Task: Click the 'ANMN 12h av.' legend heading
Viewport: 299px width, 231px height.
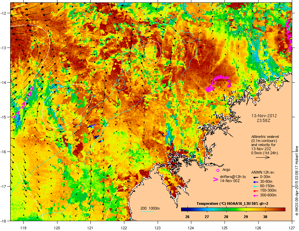Action: coord(263,172)
